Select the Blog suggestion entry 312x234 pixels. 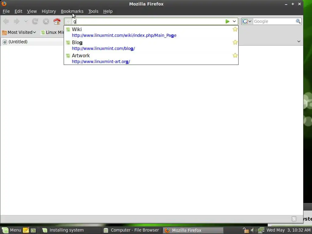click(151, 45)
